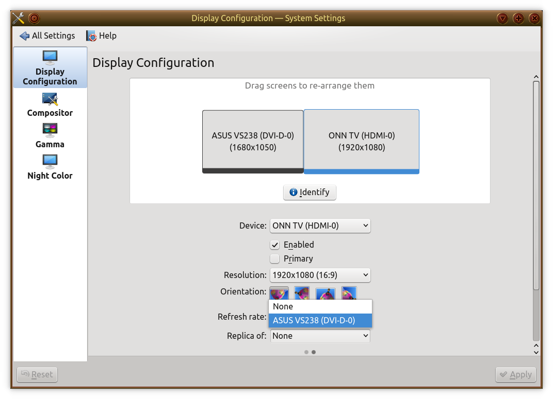Screen dimensions: 553x399
Task: Open the Resolution dropdown
Action: [320, 275]
